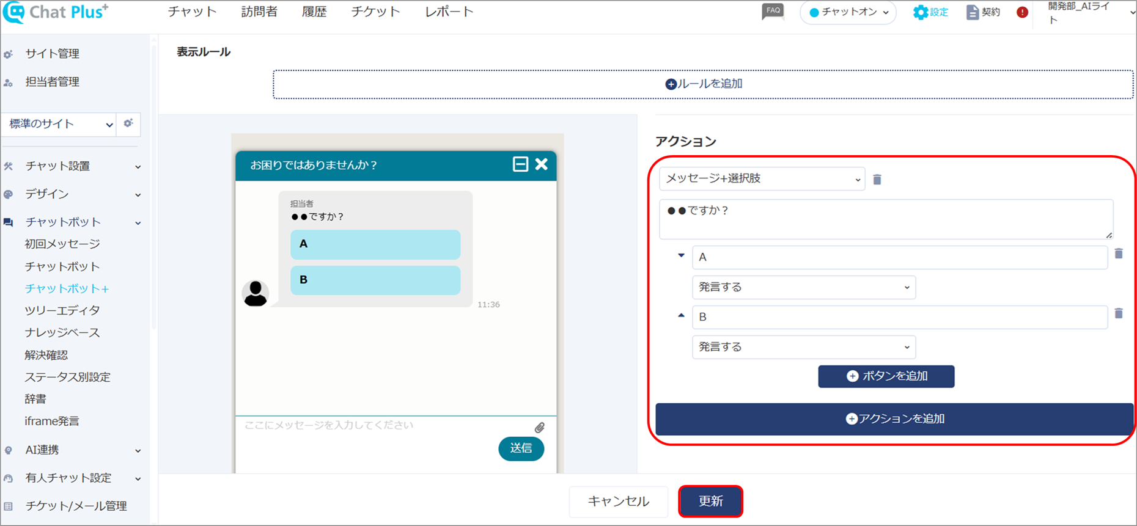1137x526 pixels.
Task: Expand the チャット設置 sidebar section
Action: 73,166
